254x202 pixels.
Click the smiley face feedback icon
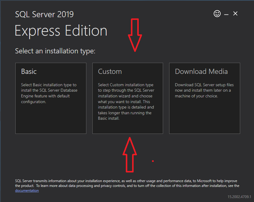point(217,14)
